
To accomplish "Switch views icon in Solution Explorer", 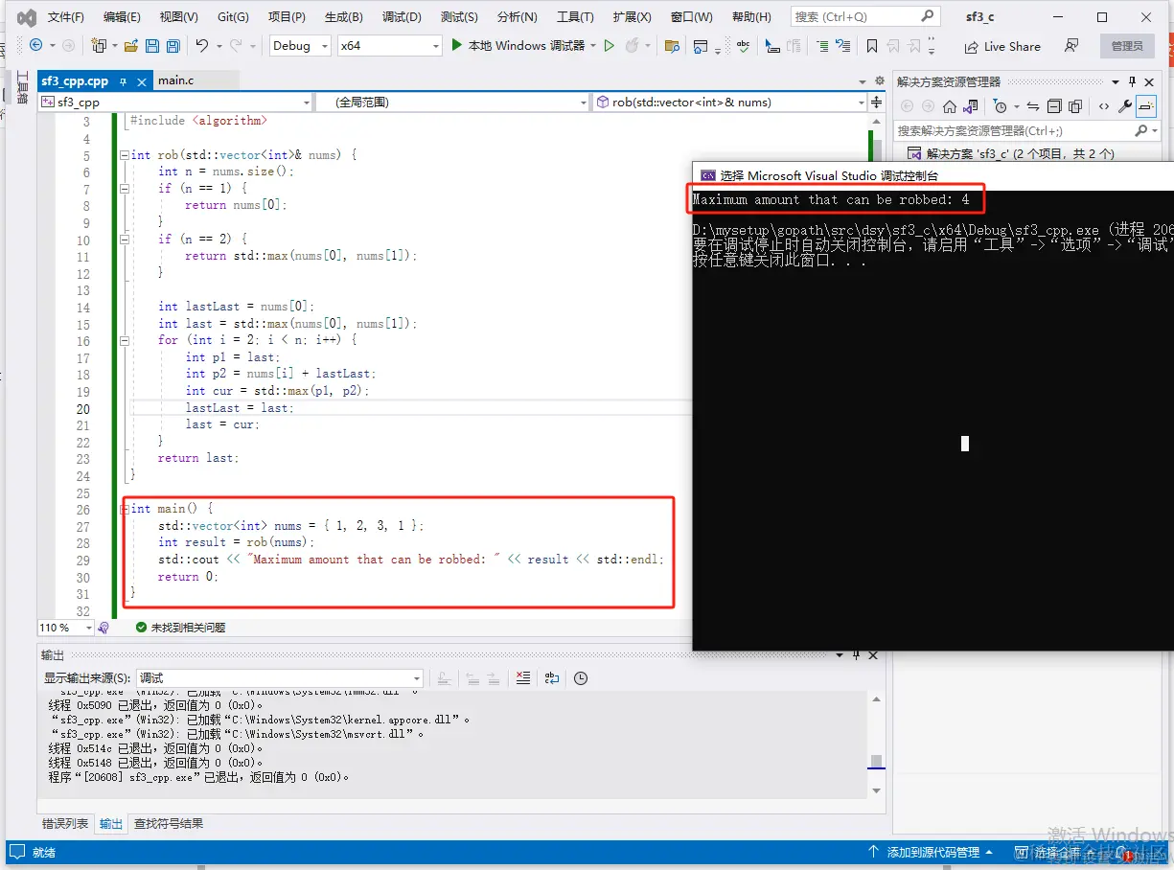I will (x=970, y=106).
